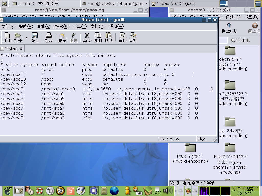
Task: Click the line 8 column 83 status text
Action: 168,139
